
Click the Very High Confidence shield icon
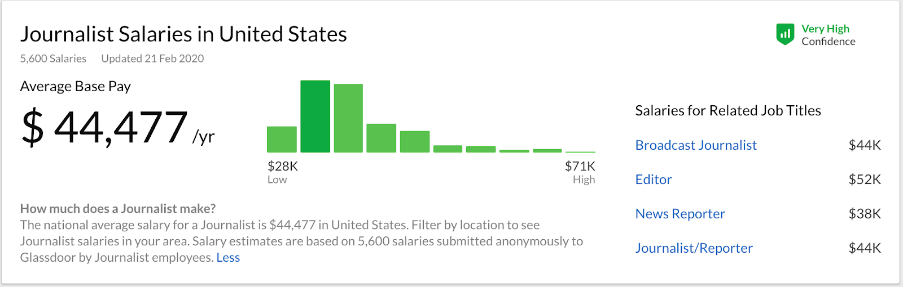click(785, 34)
